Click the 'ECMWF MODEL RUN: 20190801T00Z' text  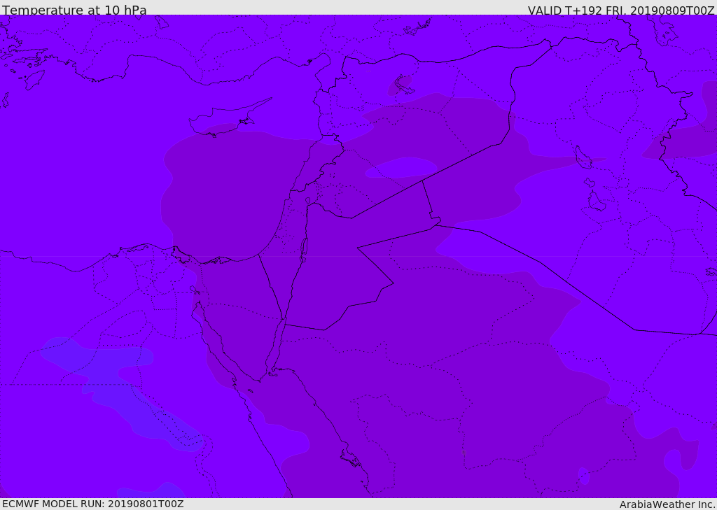click(x=93, y=504)
